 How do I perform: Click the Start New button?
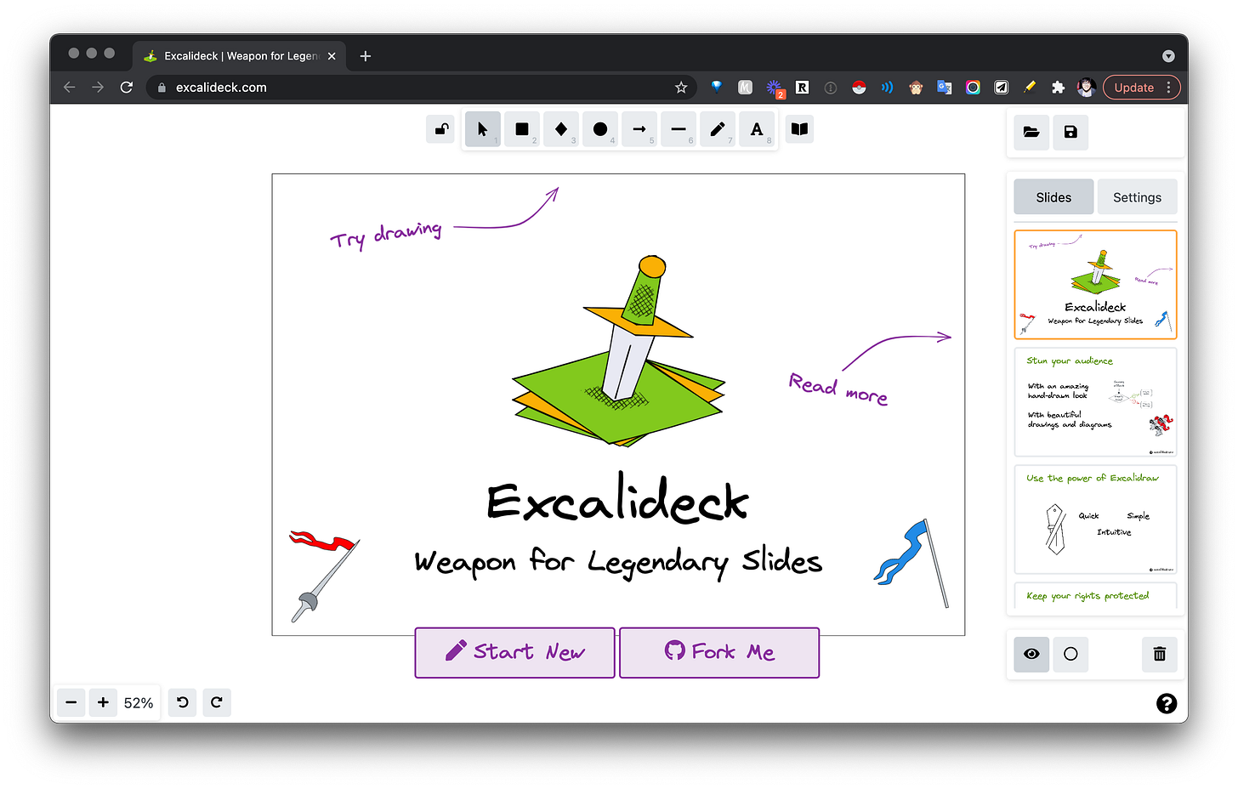514,652
